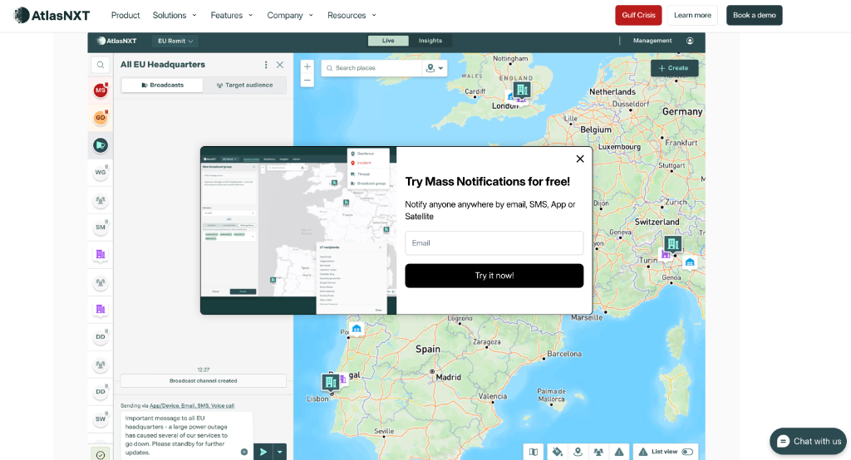Click the Lisbon building marker on map

coord(330,382)
